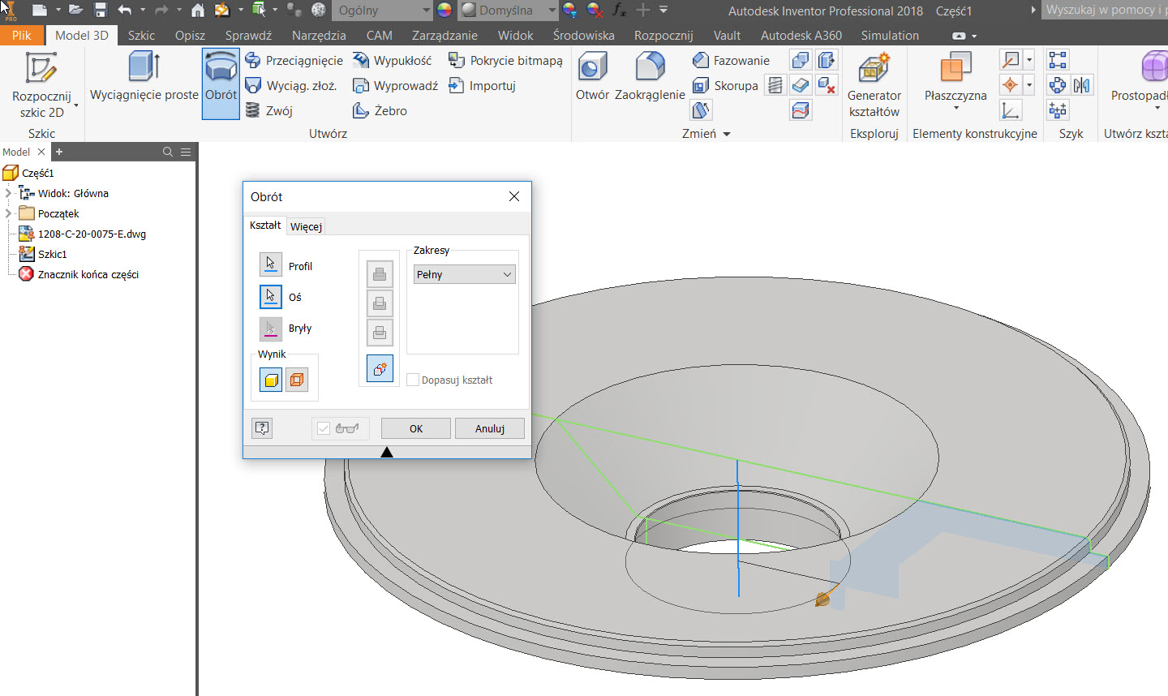Switch to the Więcej tab

point(306,226)
